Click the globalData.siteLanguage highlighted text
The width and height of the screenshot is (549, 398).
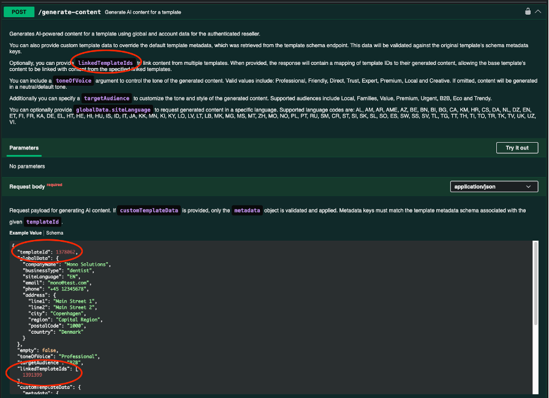click(x=113, y=110)
